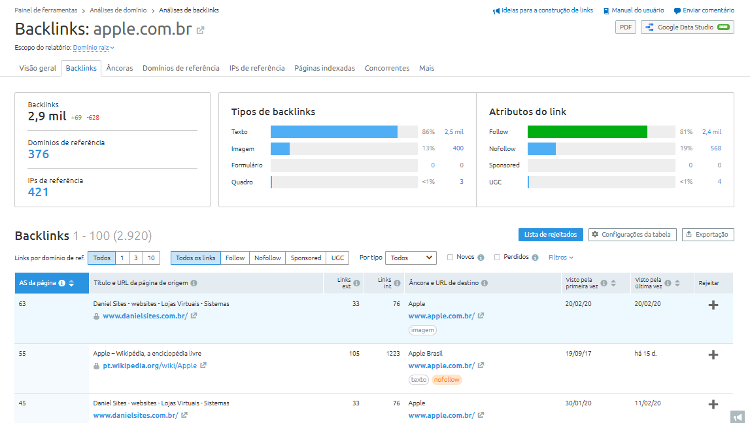Open the Por tipo Todos dropdown
Screen dimensions: 750x423
tap(411, 258)
